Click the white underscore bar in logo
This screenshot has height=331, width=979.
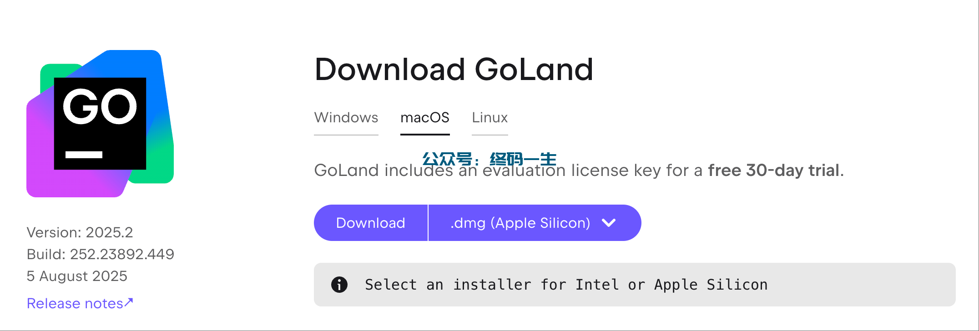pos(84,155)
